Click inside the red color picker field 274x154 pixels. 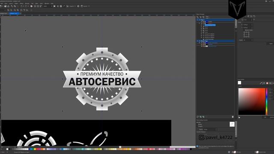252,101
